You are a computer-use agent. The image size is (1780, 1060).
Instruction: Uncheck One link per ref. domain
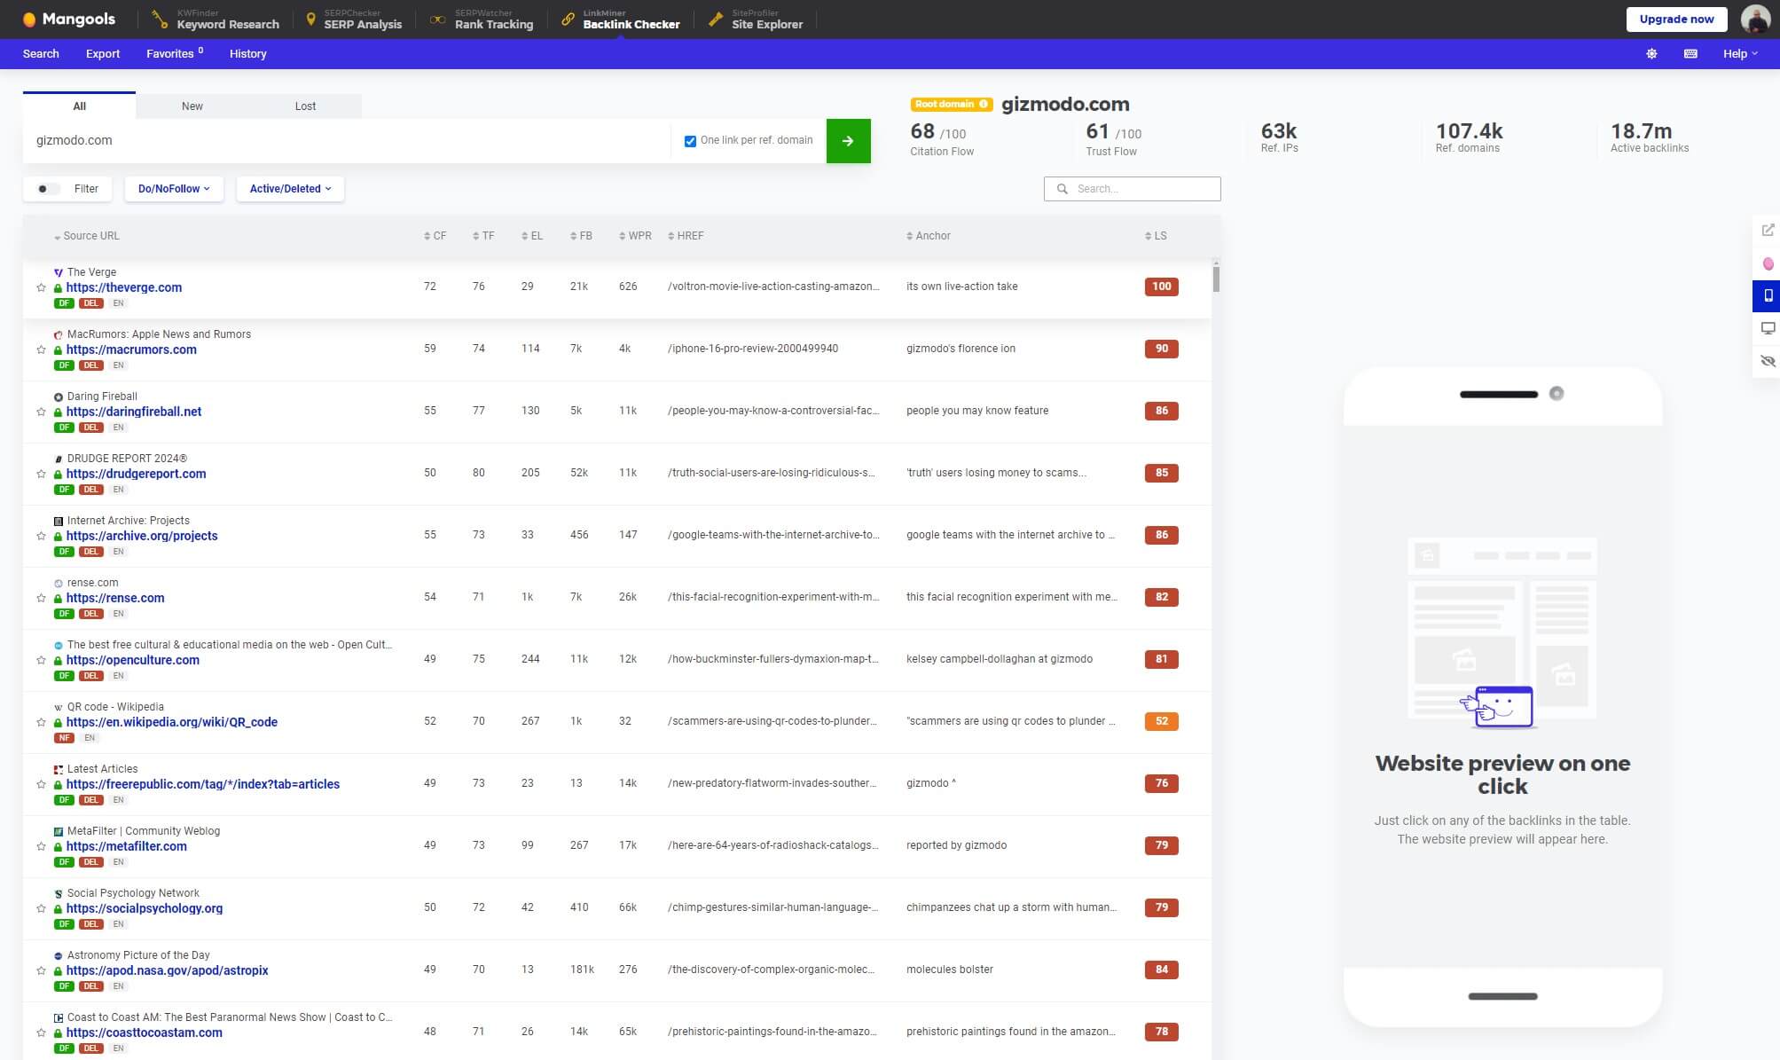690,141
